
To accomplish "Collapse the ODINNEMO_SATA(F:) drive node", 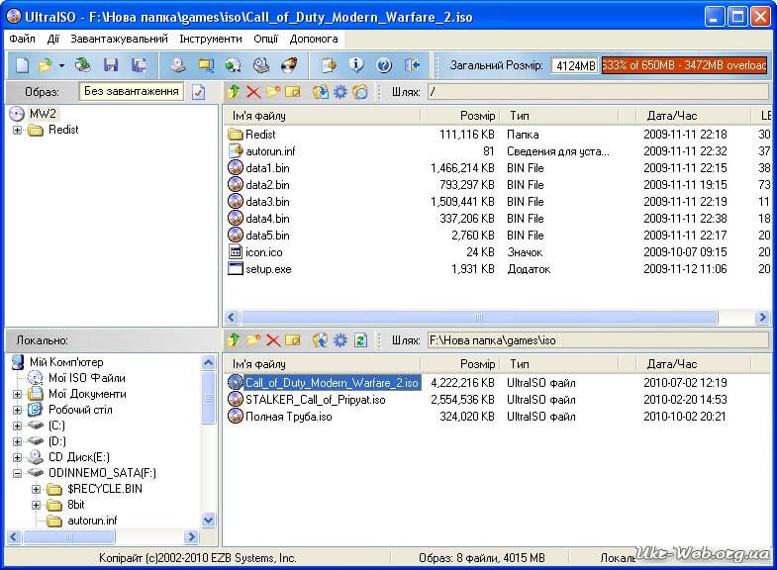I will tap(18, 473).
